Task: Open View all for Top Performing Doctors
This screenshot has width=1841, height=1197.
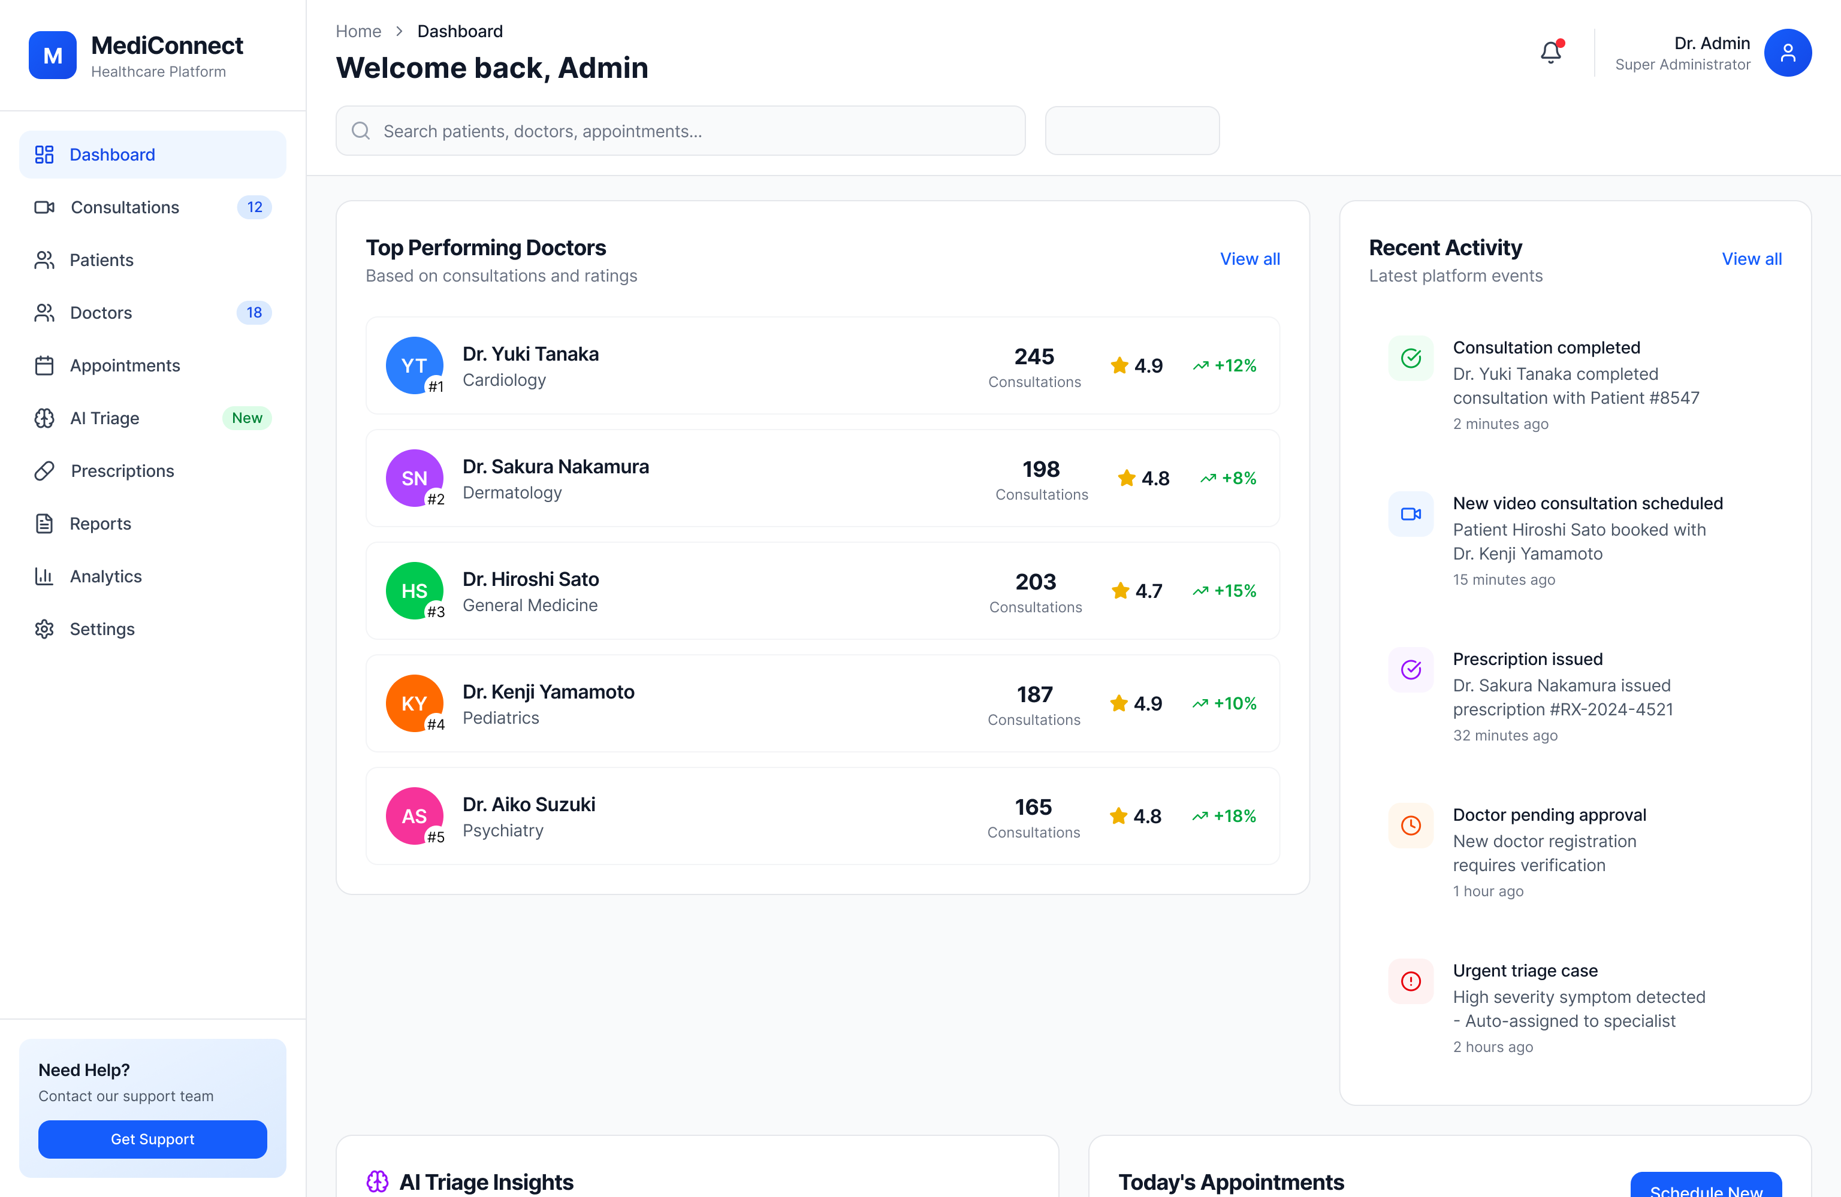Action: (1250, 258)
